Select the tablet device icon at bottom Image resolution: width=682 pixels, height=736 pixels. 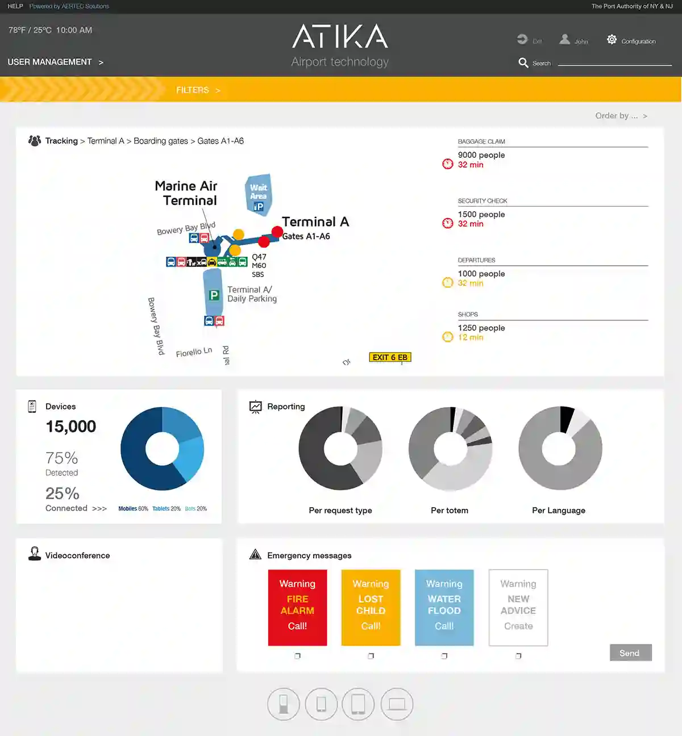(359, 704)
